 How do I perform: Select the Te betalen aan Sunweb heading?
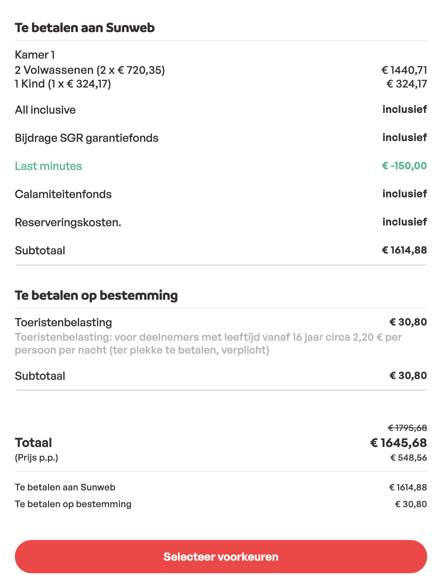pyautogui.click(x=85, y=28)
